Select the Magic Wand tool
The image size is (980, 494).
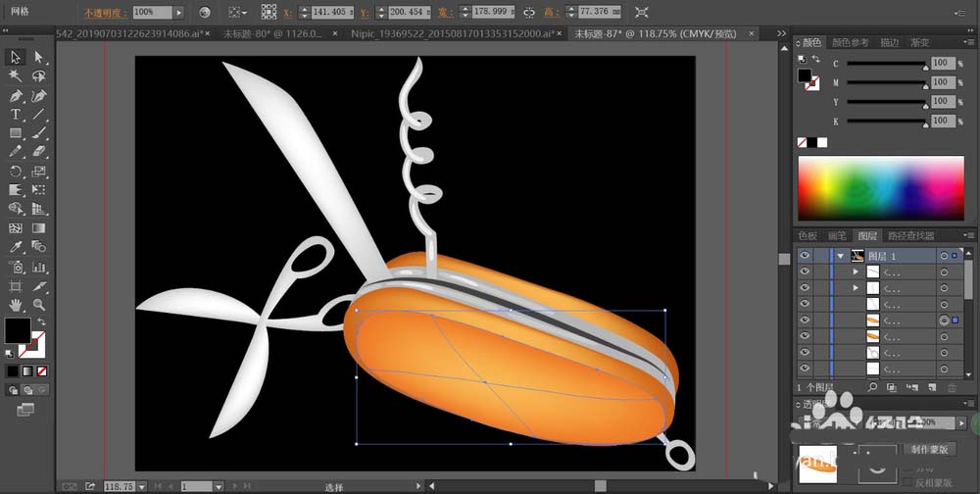16,76
